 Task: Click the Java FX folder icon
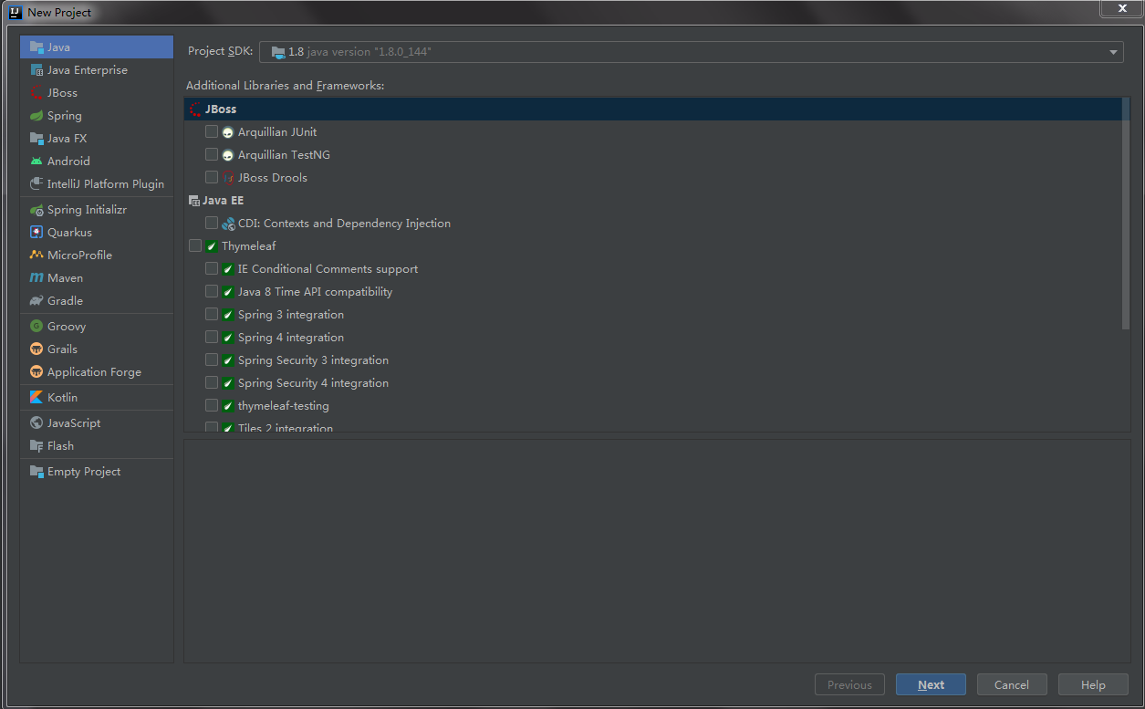point(36,138)
